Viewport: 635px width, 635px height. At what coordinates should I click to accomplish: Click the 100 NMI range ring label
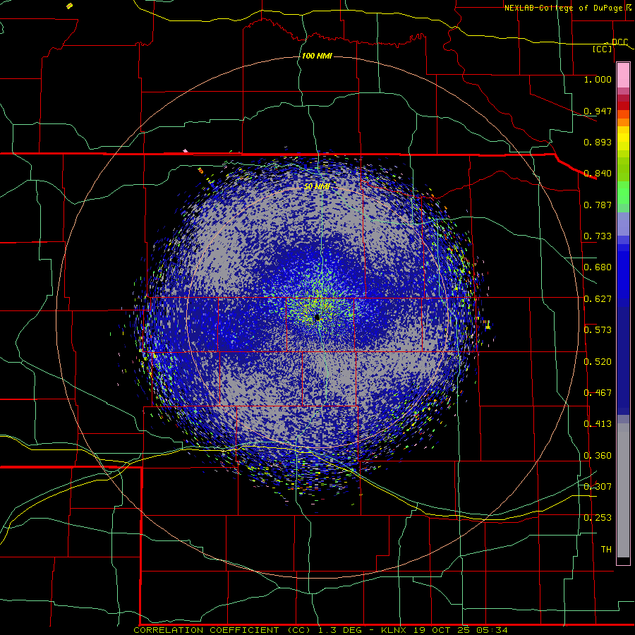tap(317, 56)
